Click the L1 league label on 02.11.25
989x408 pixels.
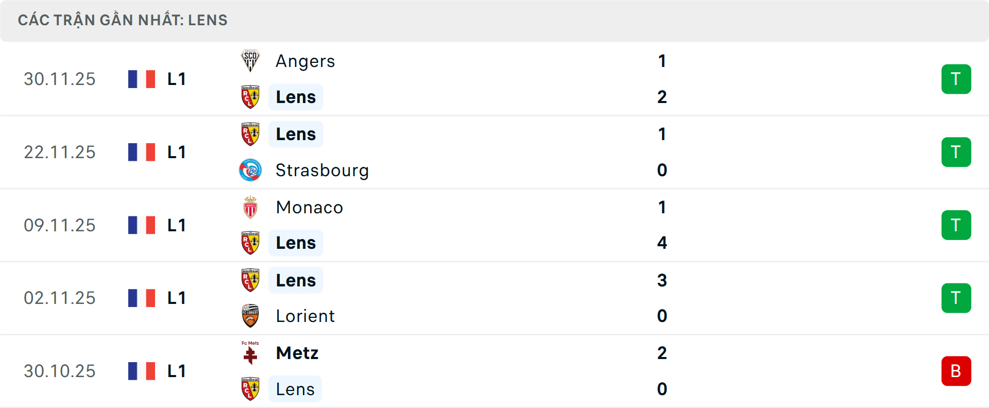pos(177,298)
